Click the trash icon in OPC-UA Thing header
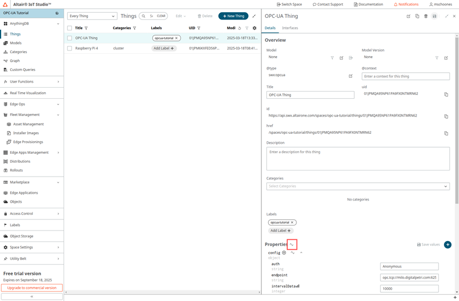The image size is (459, 301). [426, 16]
